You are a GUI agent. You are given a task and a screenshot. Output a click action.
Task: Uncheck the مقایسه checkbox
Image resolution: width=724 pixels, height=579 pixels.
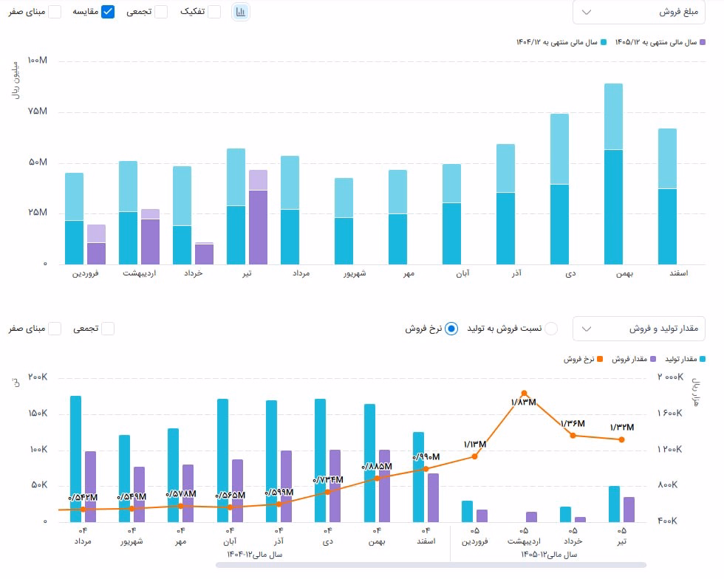(x=108, y=12)
